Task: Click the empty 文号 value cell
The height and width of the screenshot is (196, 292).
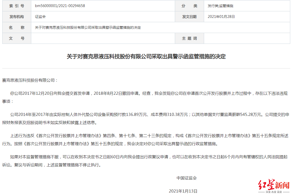Action: pyautogui.click(x=103, y=38)
